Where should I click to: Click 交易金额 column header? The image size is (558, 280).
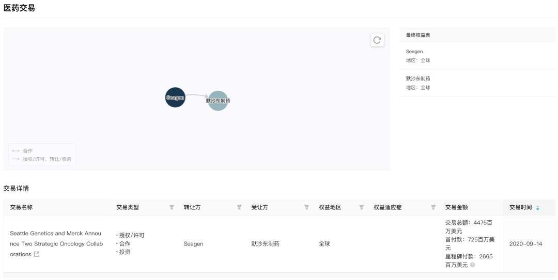[457, 207]
